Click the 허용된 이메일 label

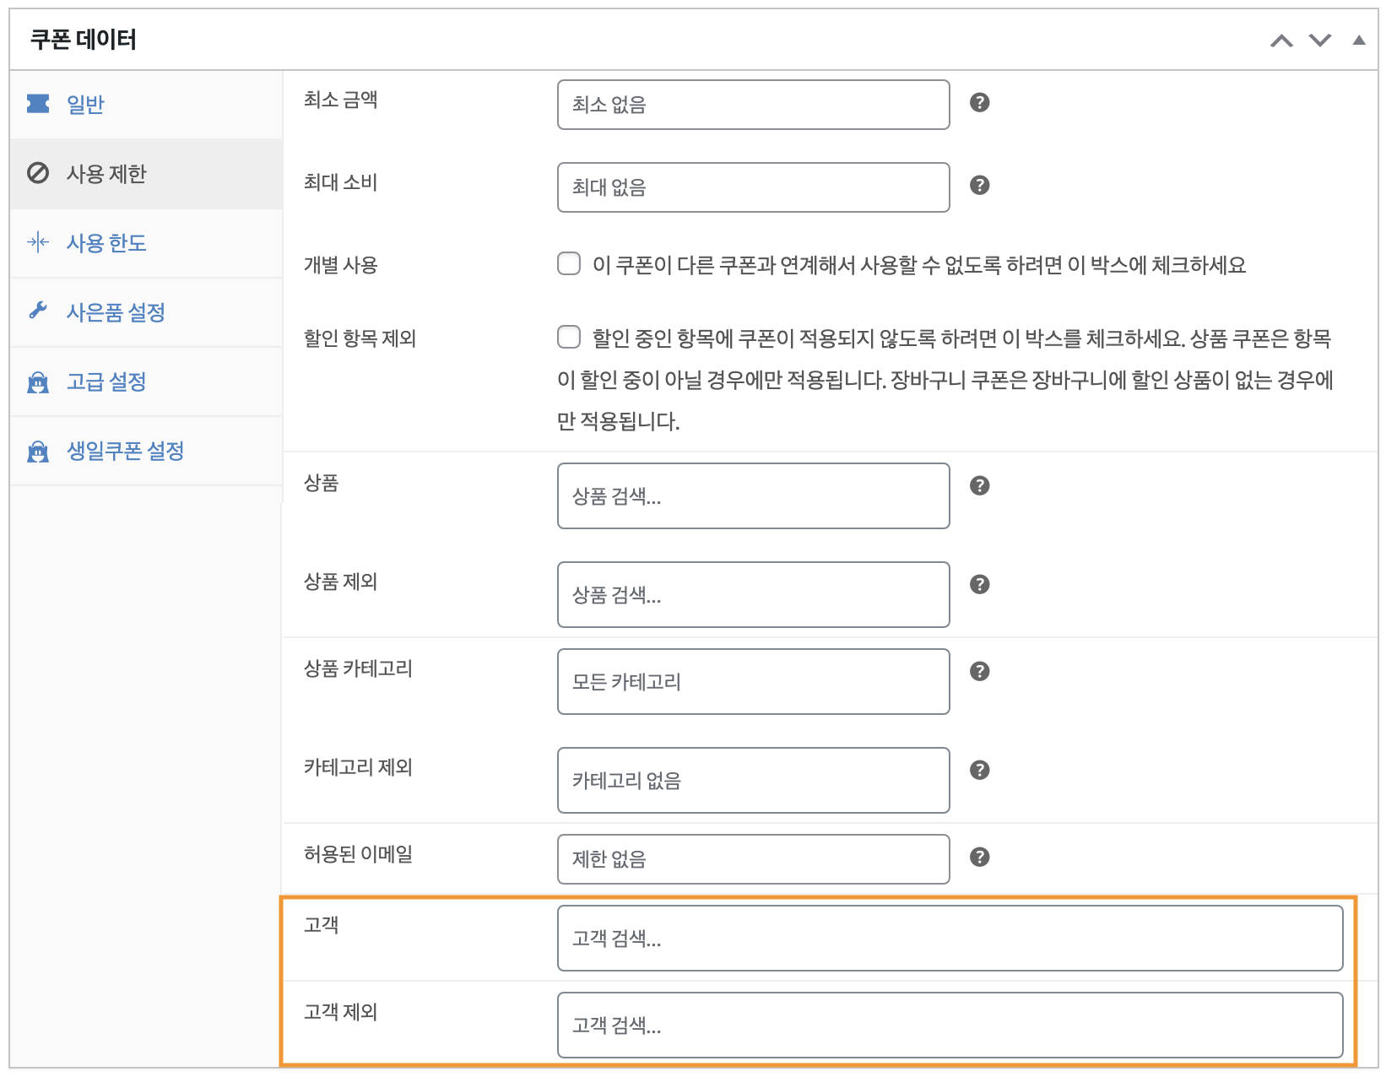tap(358, 854)
